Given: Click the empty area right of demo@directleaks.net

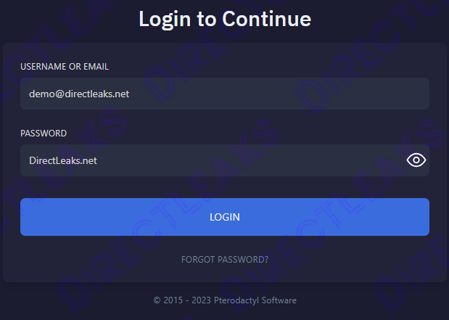Looking at the screenshot, I should (x=290, y=94).
